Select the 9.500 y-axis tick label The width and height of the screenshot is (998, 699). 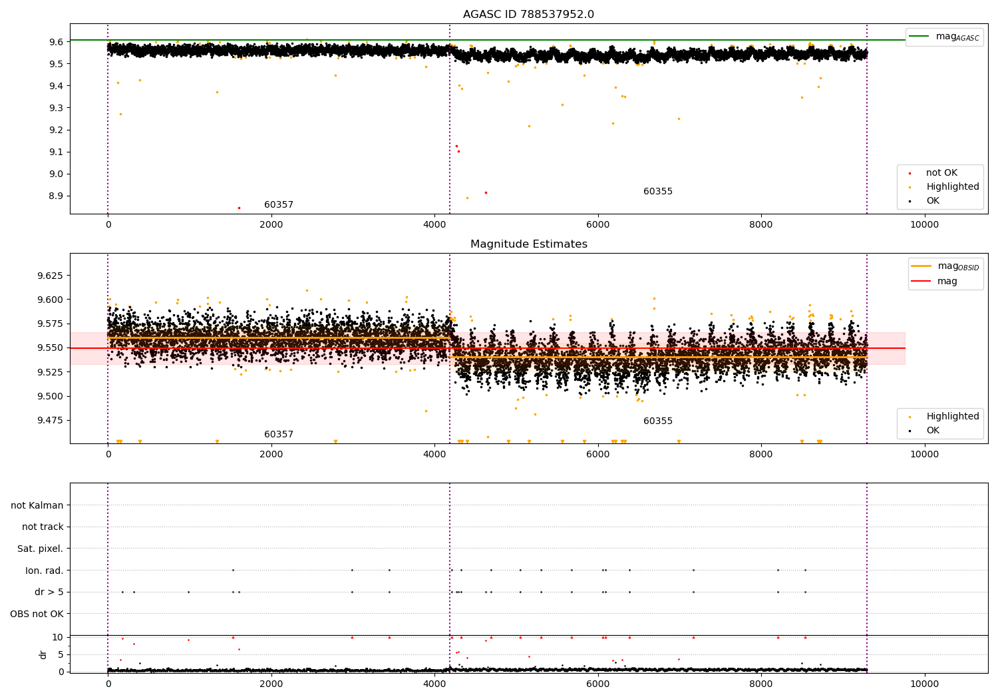(x=51, y=397)
